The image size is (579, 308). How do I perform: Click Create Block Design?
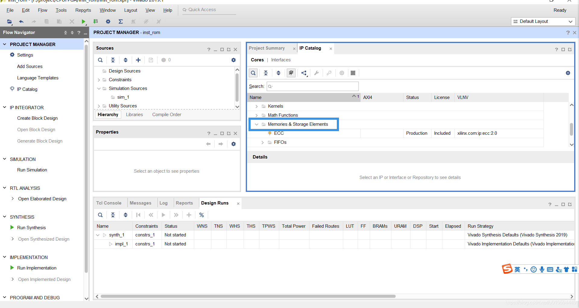37,118
